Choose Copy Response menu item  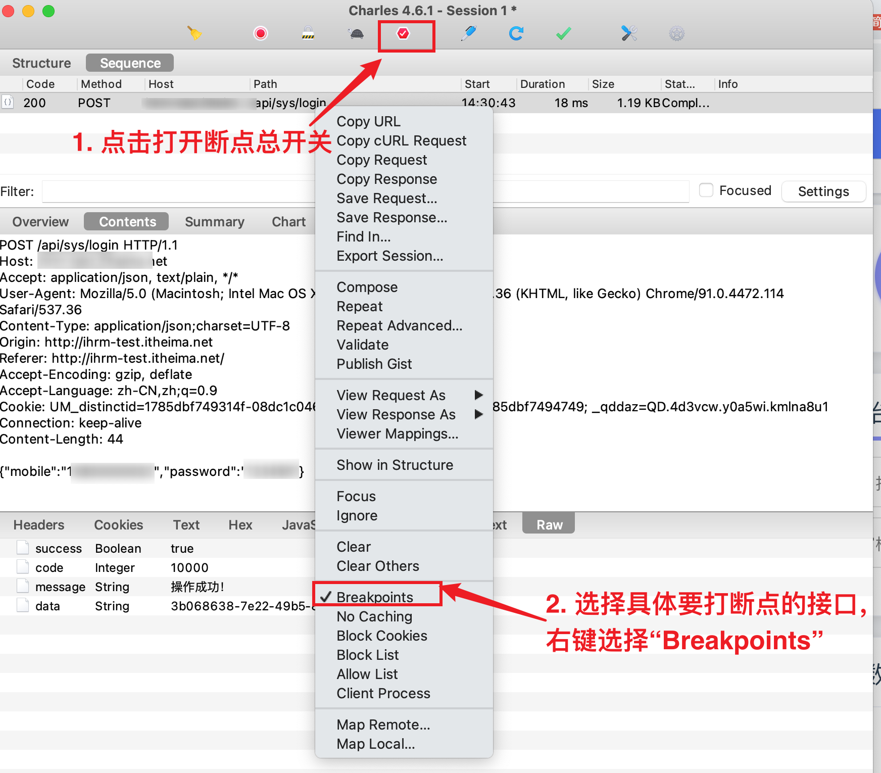coord(404,179)
